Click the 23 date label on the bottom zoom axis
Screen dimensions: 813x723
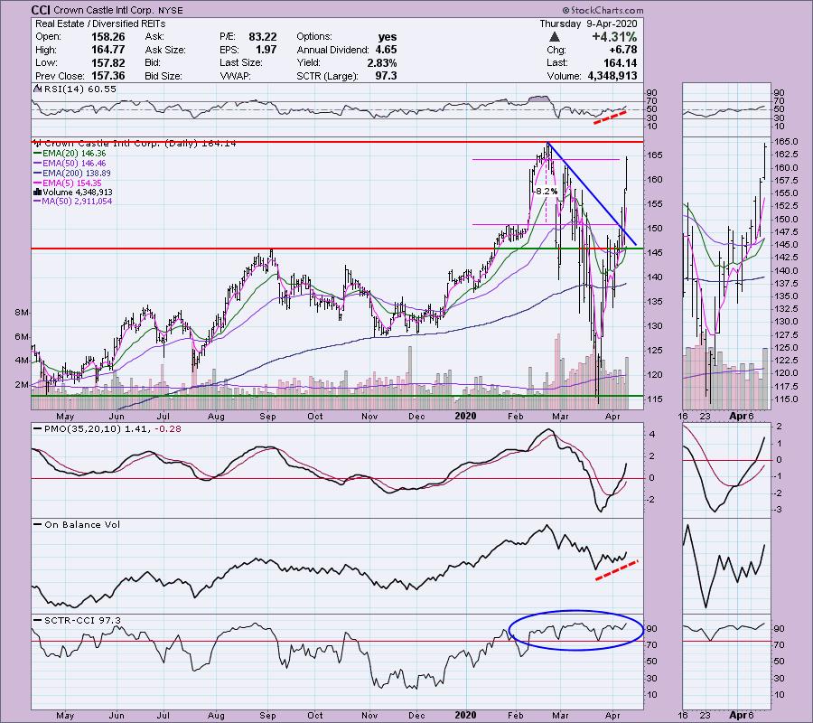(x=706, y=716)
